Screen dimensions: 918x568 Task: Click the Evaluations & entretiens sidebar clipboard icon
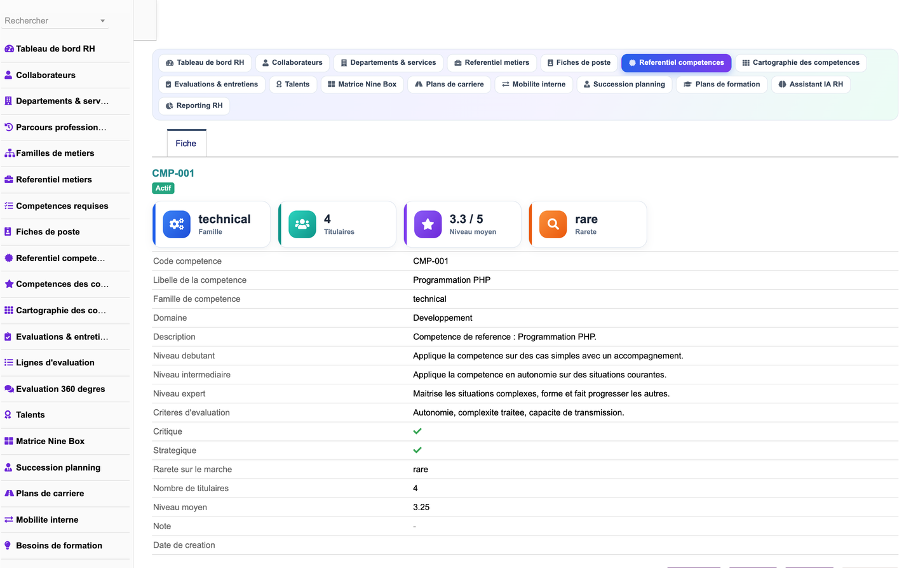pos(8,337)
